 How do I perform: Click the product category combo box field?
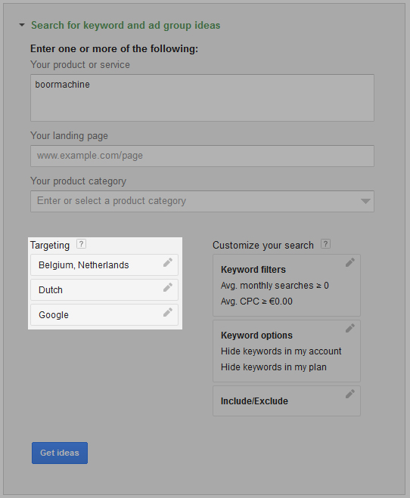202,201
